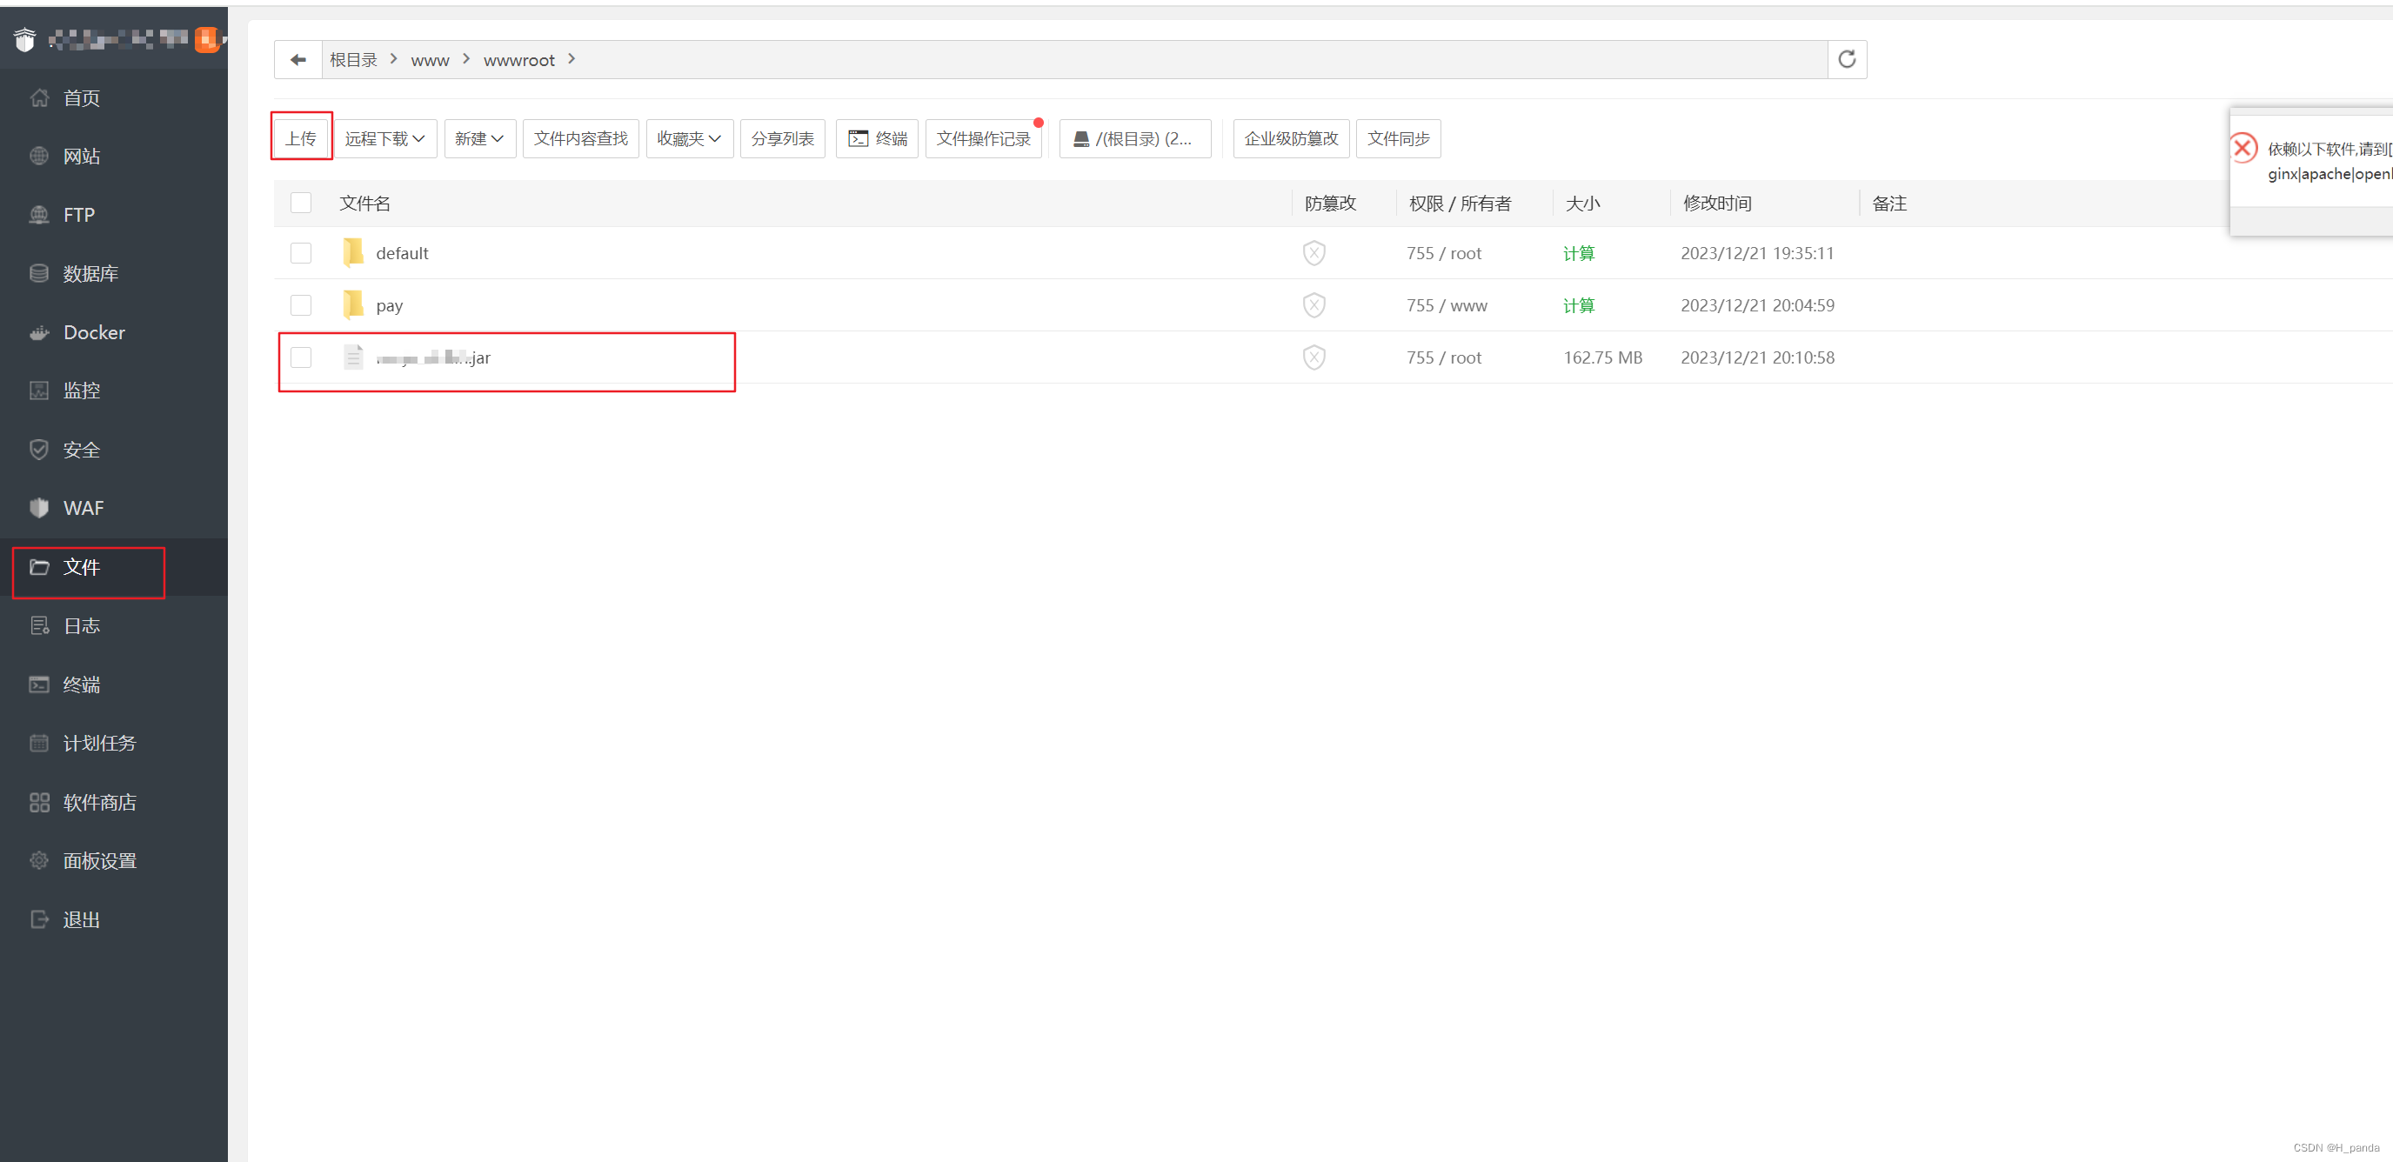2393x1162 pixels.
Task: Click the 上传 upload button
Action: pyautogui.click(x=301, y=138)
